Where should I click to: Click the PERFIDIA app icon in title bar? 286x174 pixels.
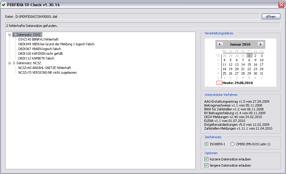tap(4, 4)
